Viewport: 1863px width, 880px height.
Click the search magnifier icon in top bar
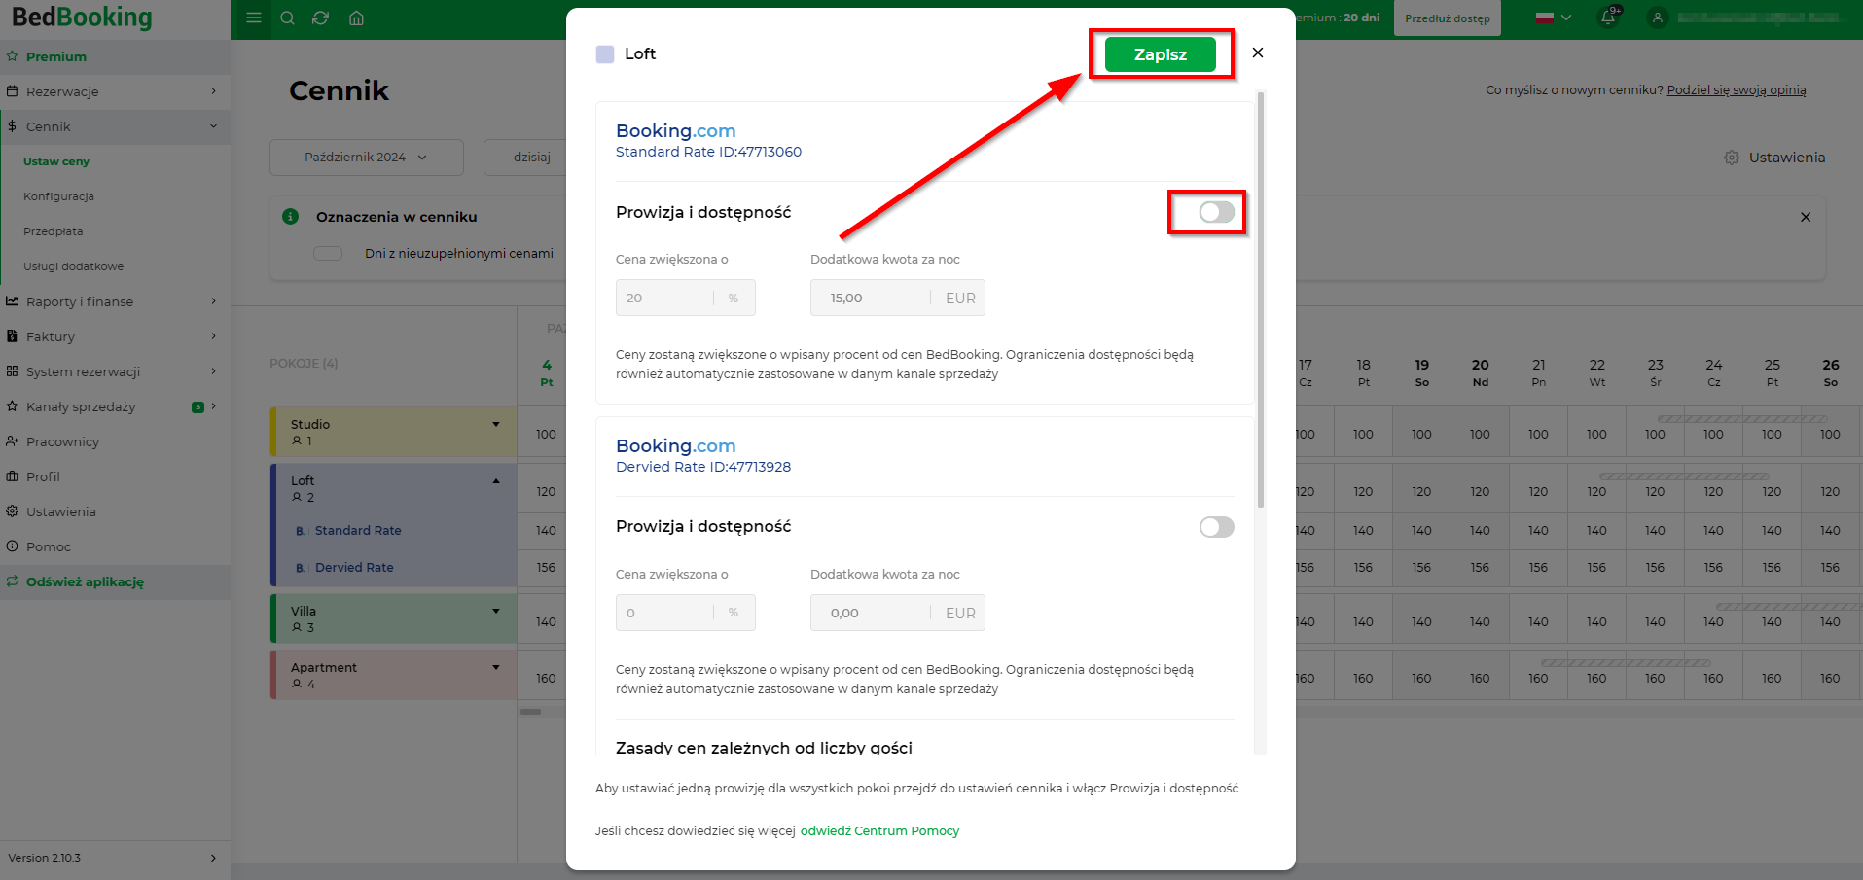(x=287, y=18)
